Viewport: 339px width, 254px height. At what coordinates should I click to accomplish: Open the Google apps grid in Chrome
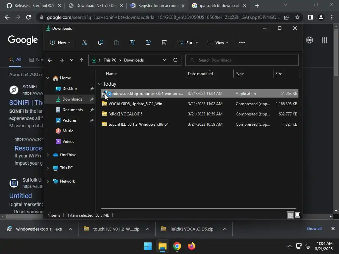[x=324, y=40]
